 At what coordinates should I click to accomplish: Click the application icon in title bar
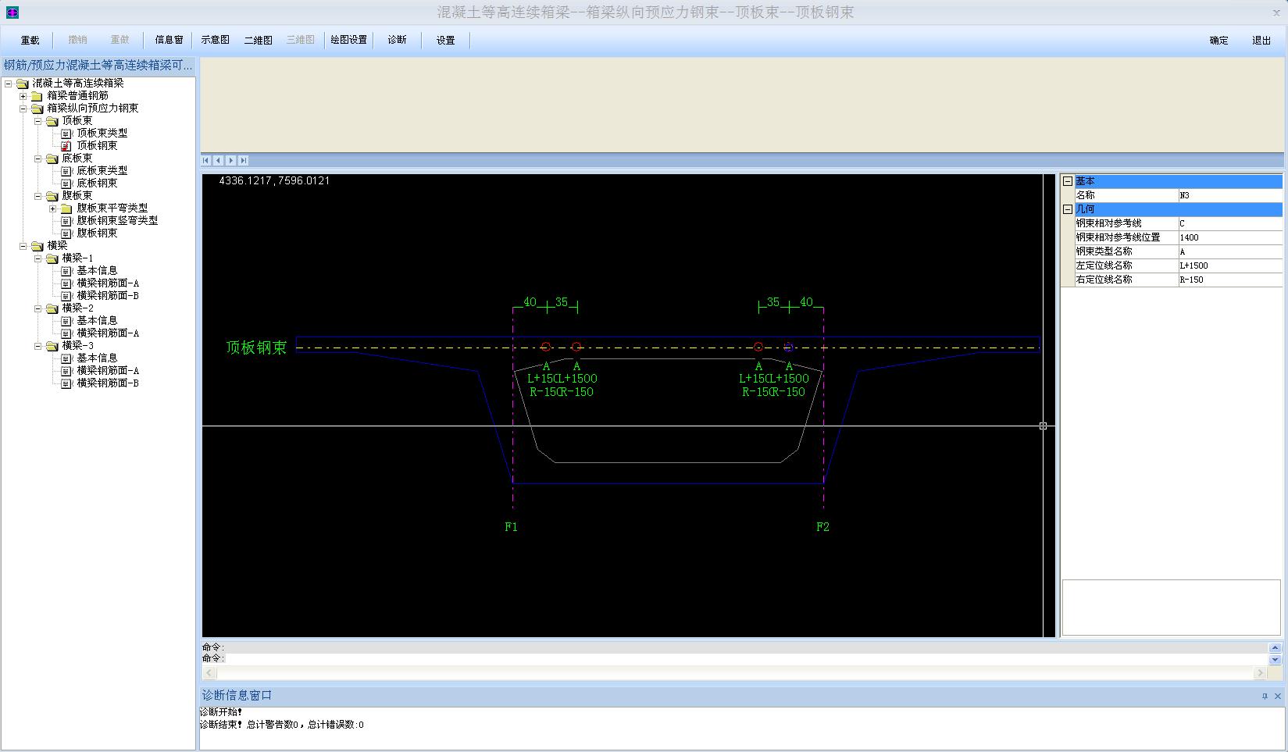(x=12, y=12)
